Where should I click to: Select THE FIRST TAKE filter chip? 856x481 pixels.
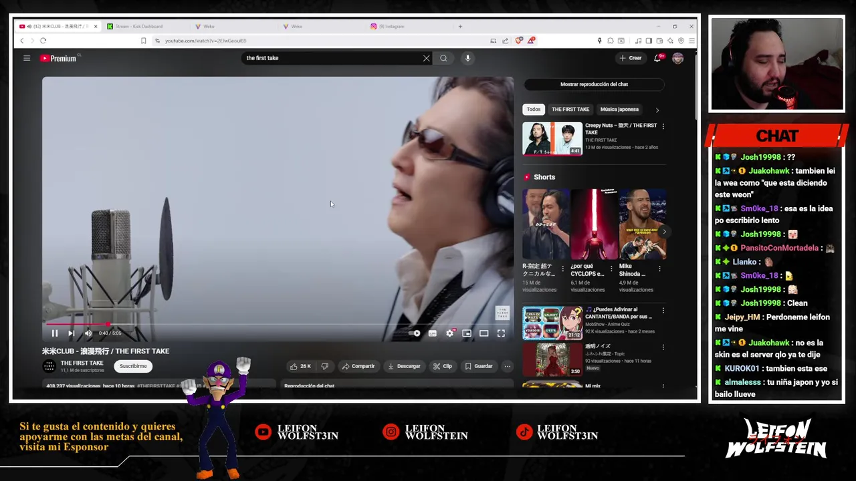coord(570,109)
